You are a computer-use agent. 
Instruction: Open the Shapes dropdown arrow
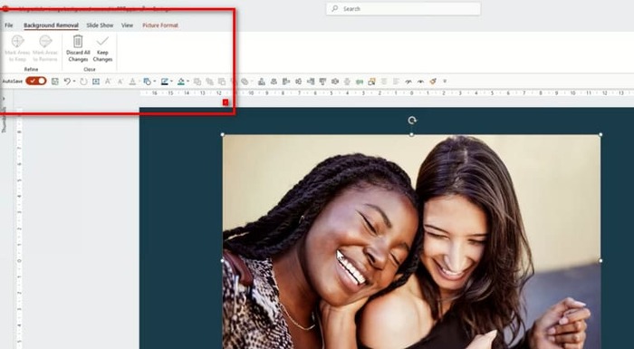click(x=155, y=82)
